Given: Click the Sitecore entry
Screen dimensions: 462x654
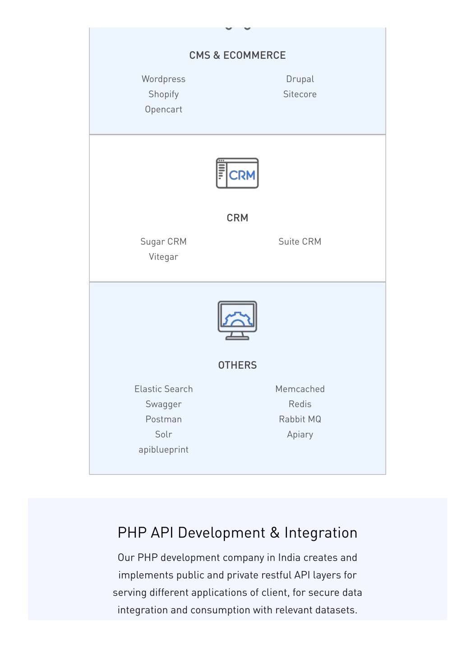Looking at the screenshot, I should tap(300, 94).
